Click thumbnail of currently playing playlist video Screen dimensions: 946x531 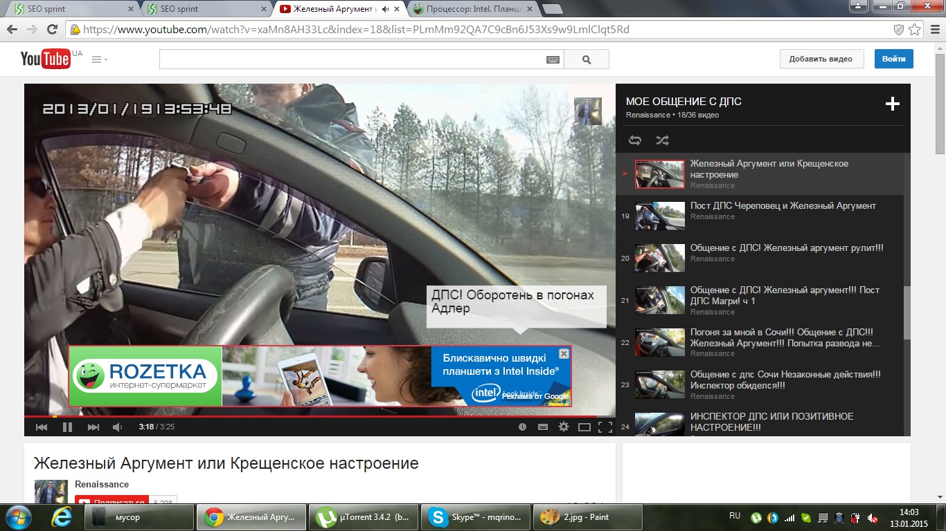click(660, 174)
